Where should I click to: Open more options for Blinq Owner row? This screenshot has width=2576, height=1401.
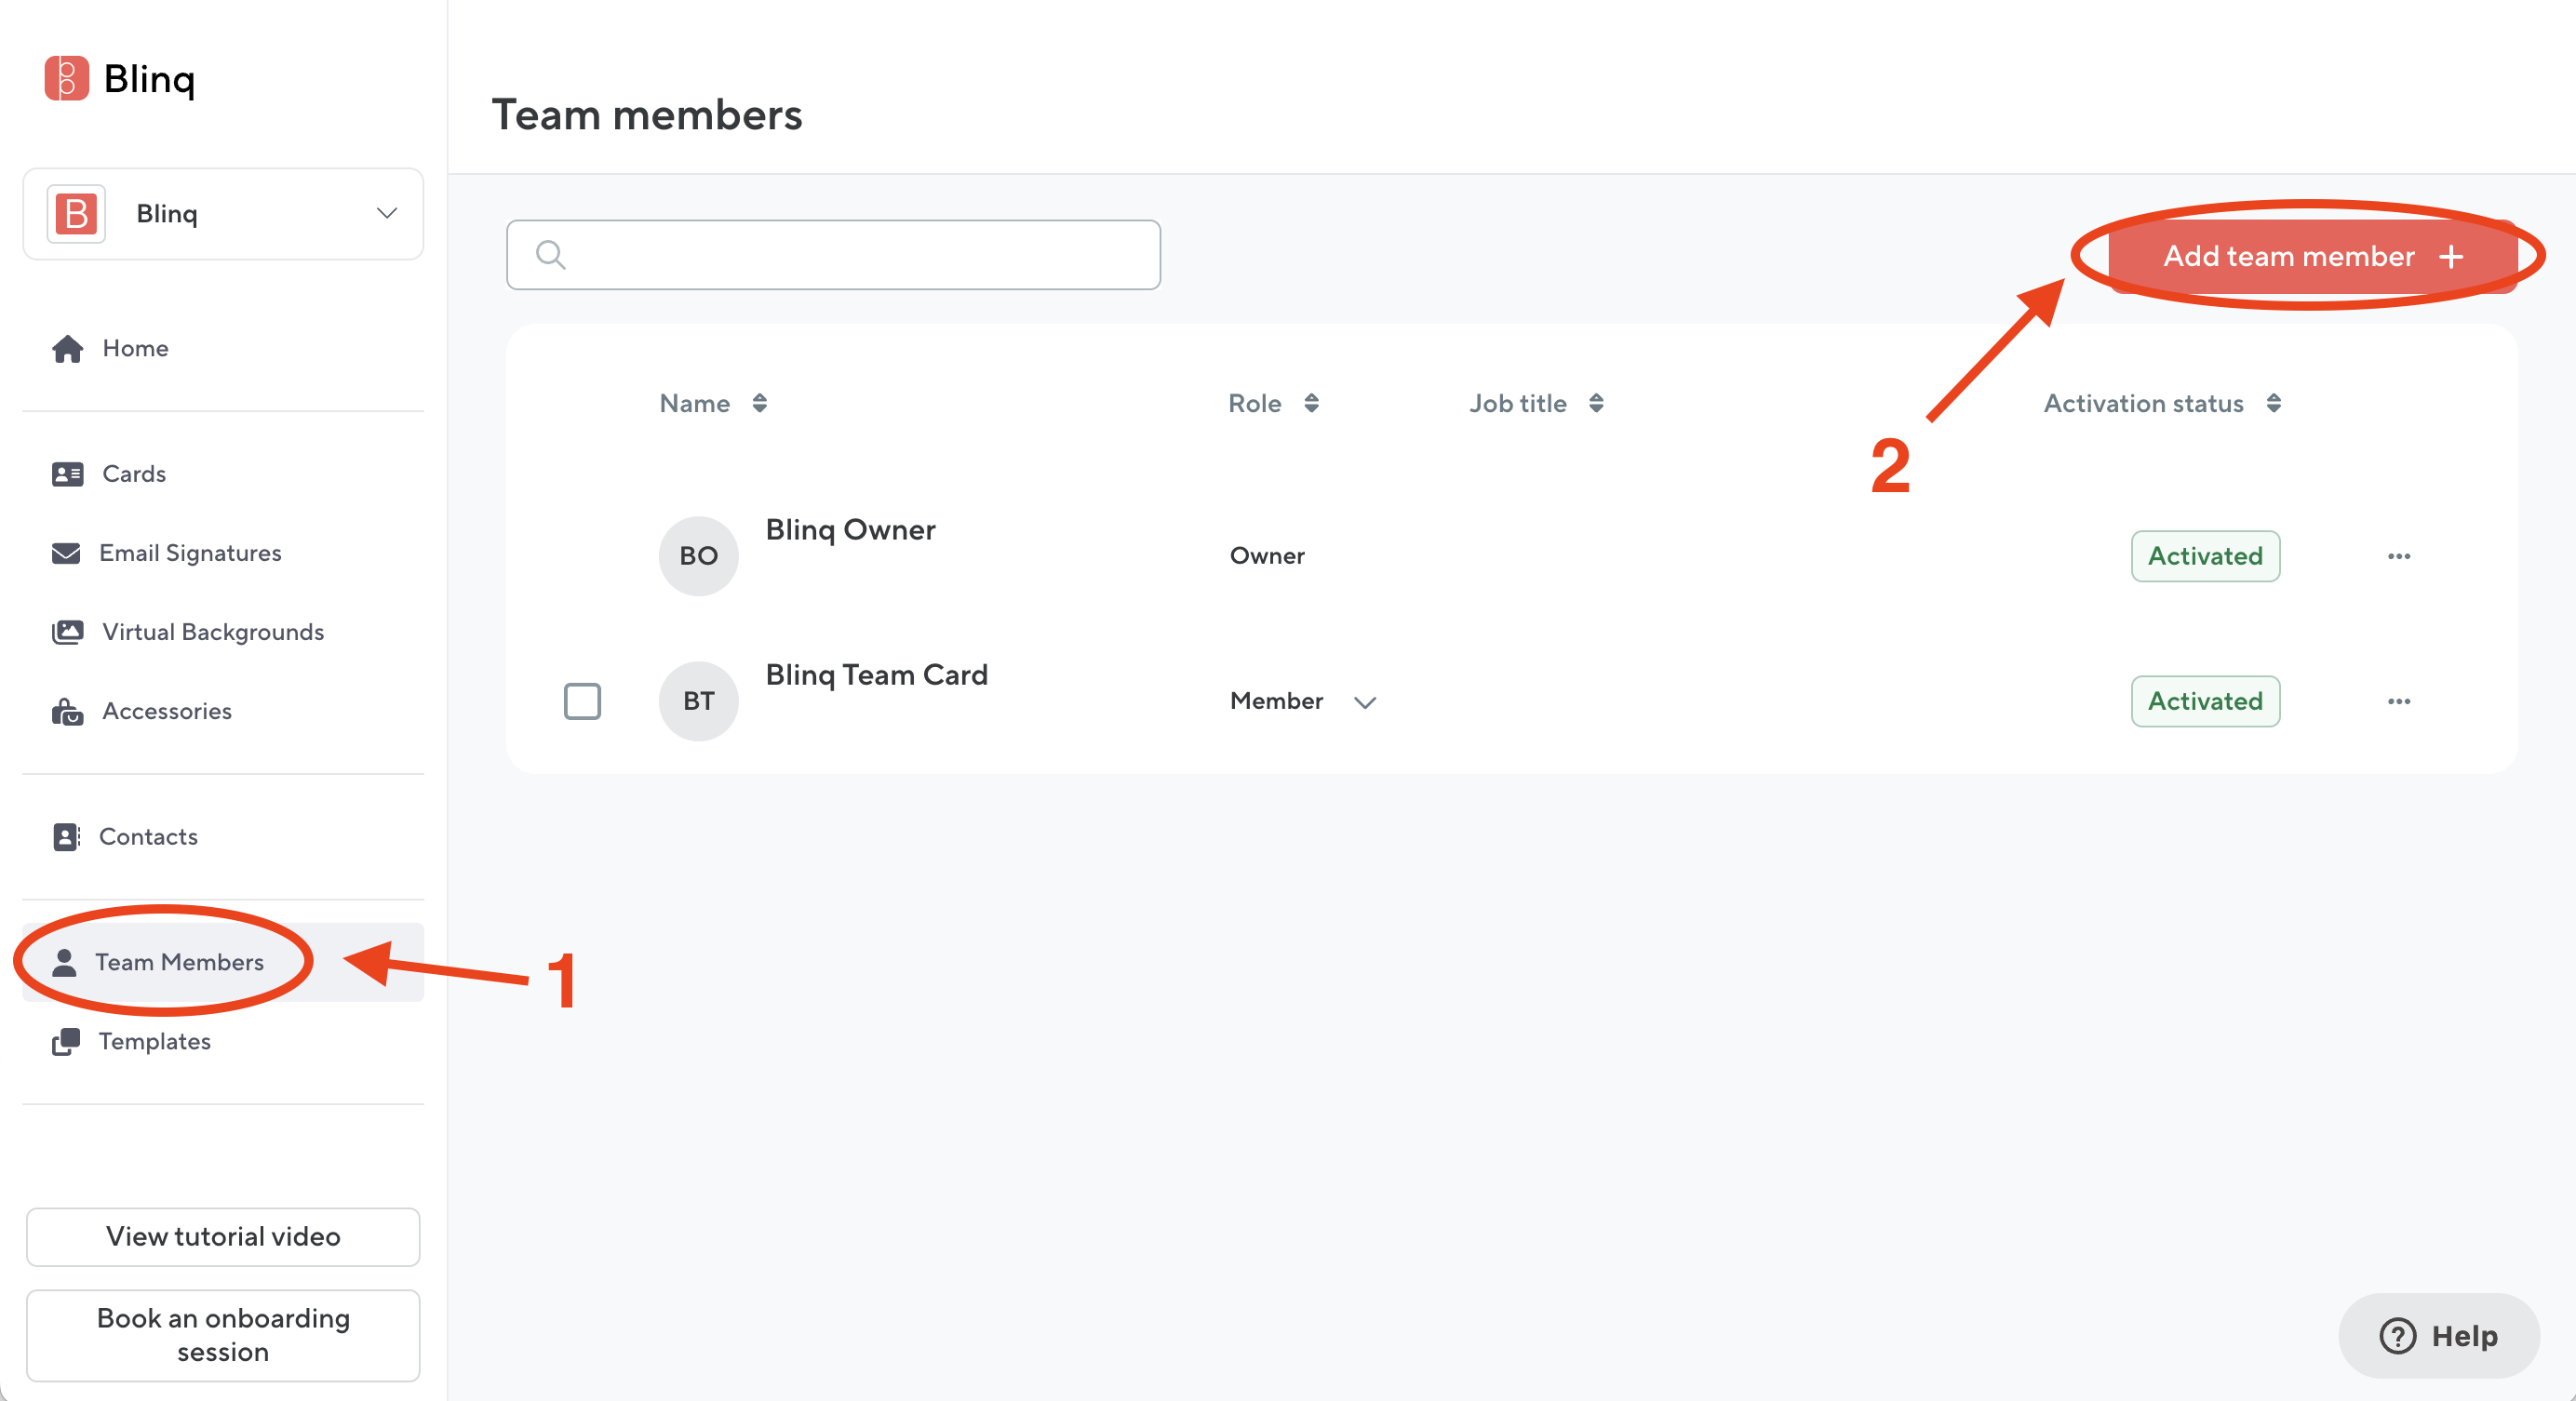tap(2398, 555)
